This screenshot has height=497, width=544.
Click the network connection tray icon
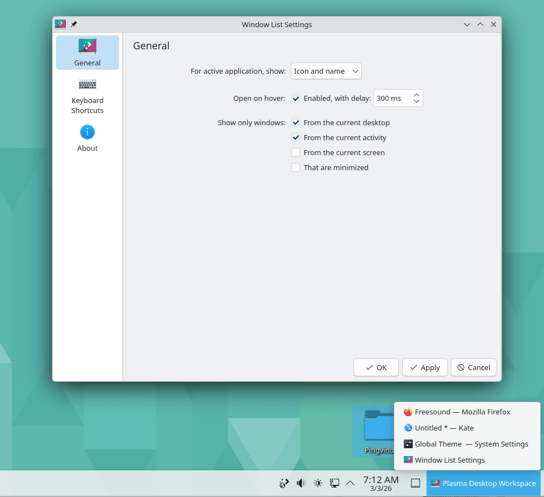335,483
